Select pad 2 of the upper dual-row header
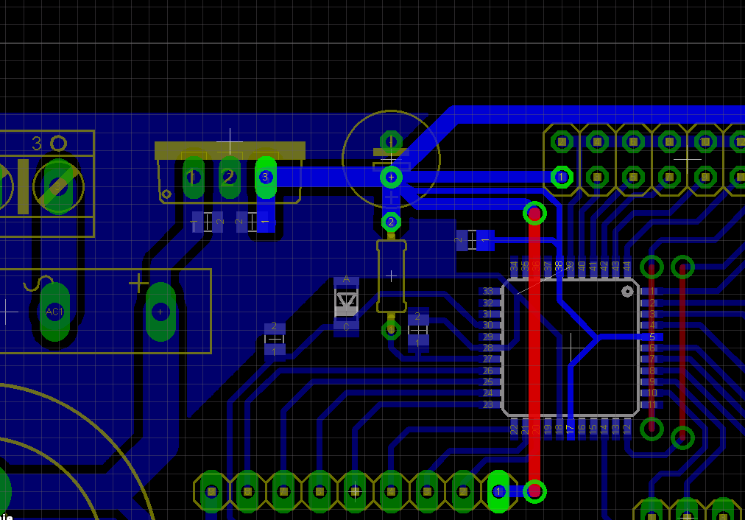This screenshot has height=520, width=745. point(562,141)
